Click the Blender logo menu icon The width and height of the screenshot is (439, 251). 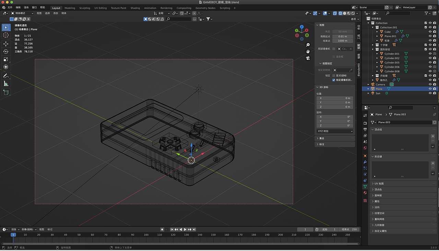[x=3, y=8]
